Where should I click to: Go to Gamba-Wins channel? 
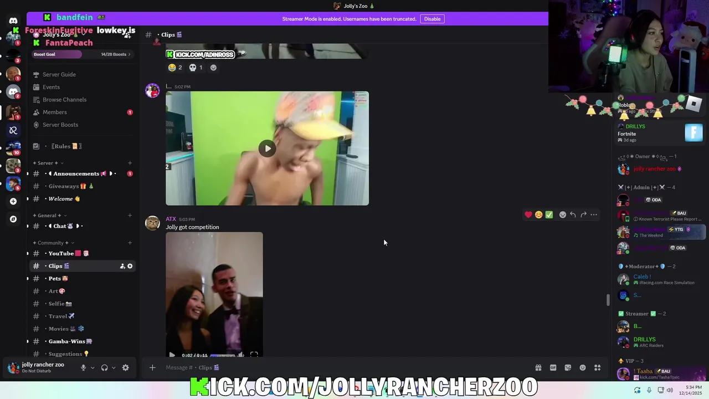click(x=83, y=341)
